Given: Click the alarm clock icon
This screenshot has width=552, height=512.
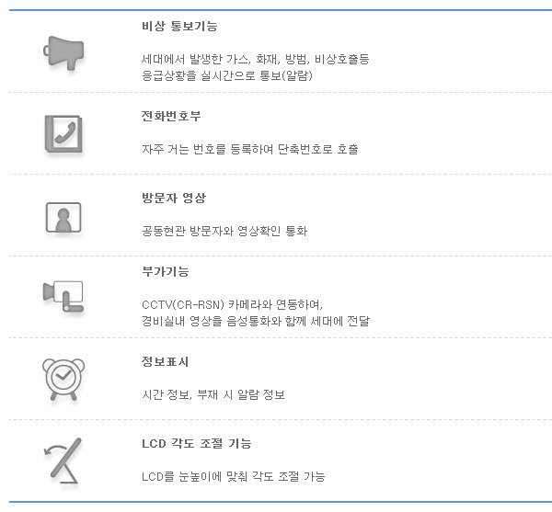Looking at the screenshot, I should [x=63, y=379].
